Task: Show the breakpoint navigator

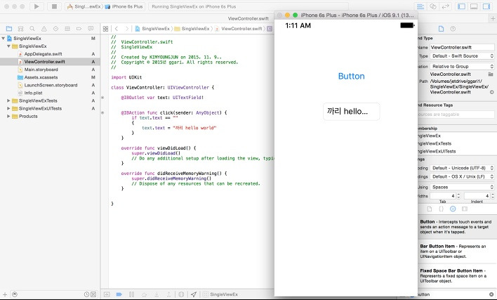Action: [x=79, y=29]
